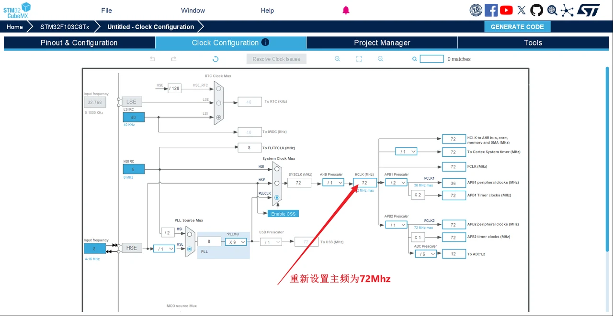Open the YouTube channel icon
The width and height of the screenshot is (613, 316).
[x=506, y=10]
